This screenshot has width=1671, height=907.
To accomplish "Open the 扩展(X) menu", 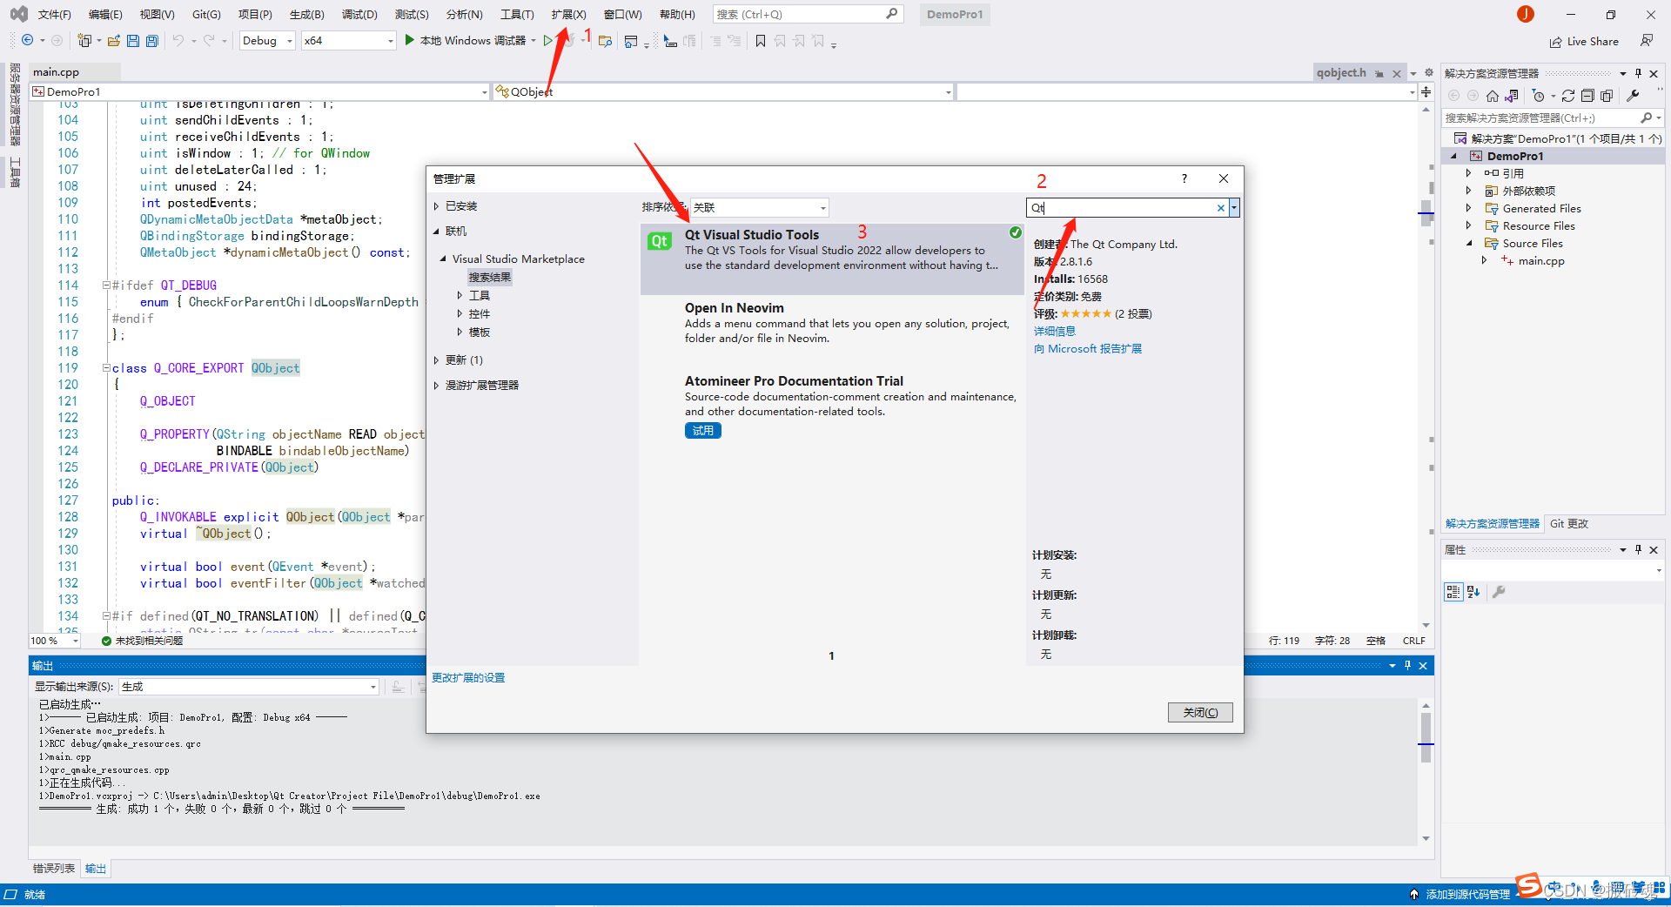I will click(x=568, y=14).
